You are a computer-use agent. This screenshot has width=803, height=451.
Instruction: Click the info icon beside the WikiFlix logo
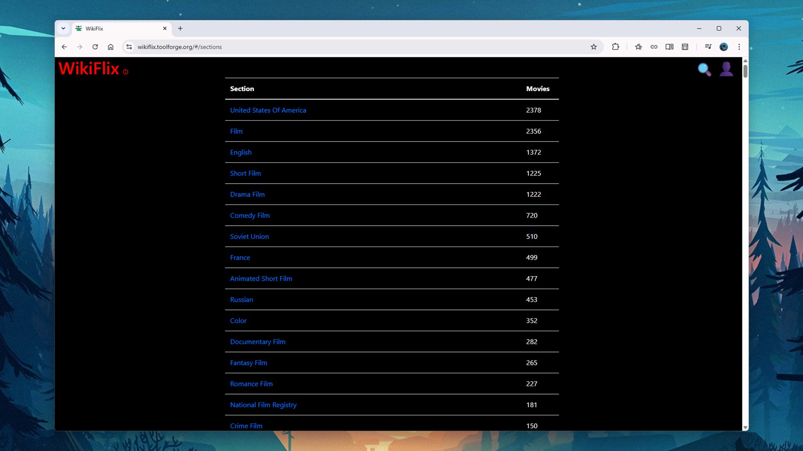point(126,72)
